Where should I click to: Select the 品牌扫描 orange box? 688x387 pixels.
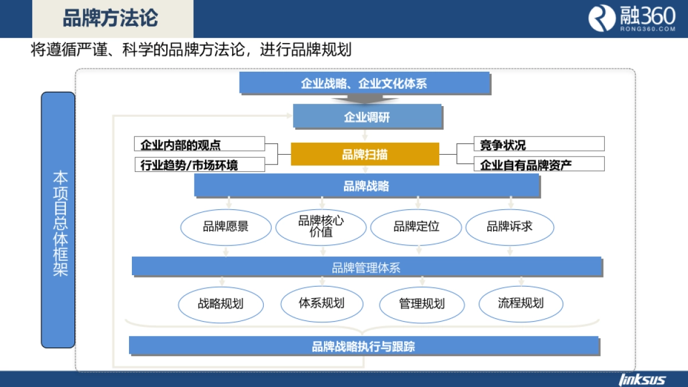click(365, 154)
